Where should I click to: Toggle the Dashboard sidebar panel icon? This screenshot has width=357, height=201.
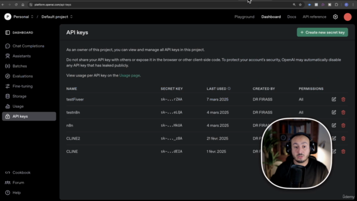point(7,32)
